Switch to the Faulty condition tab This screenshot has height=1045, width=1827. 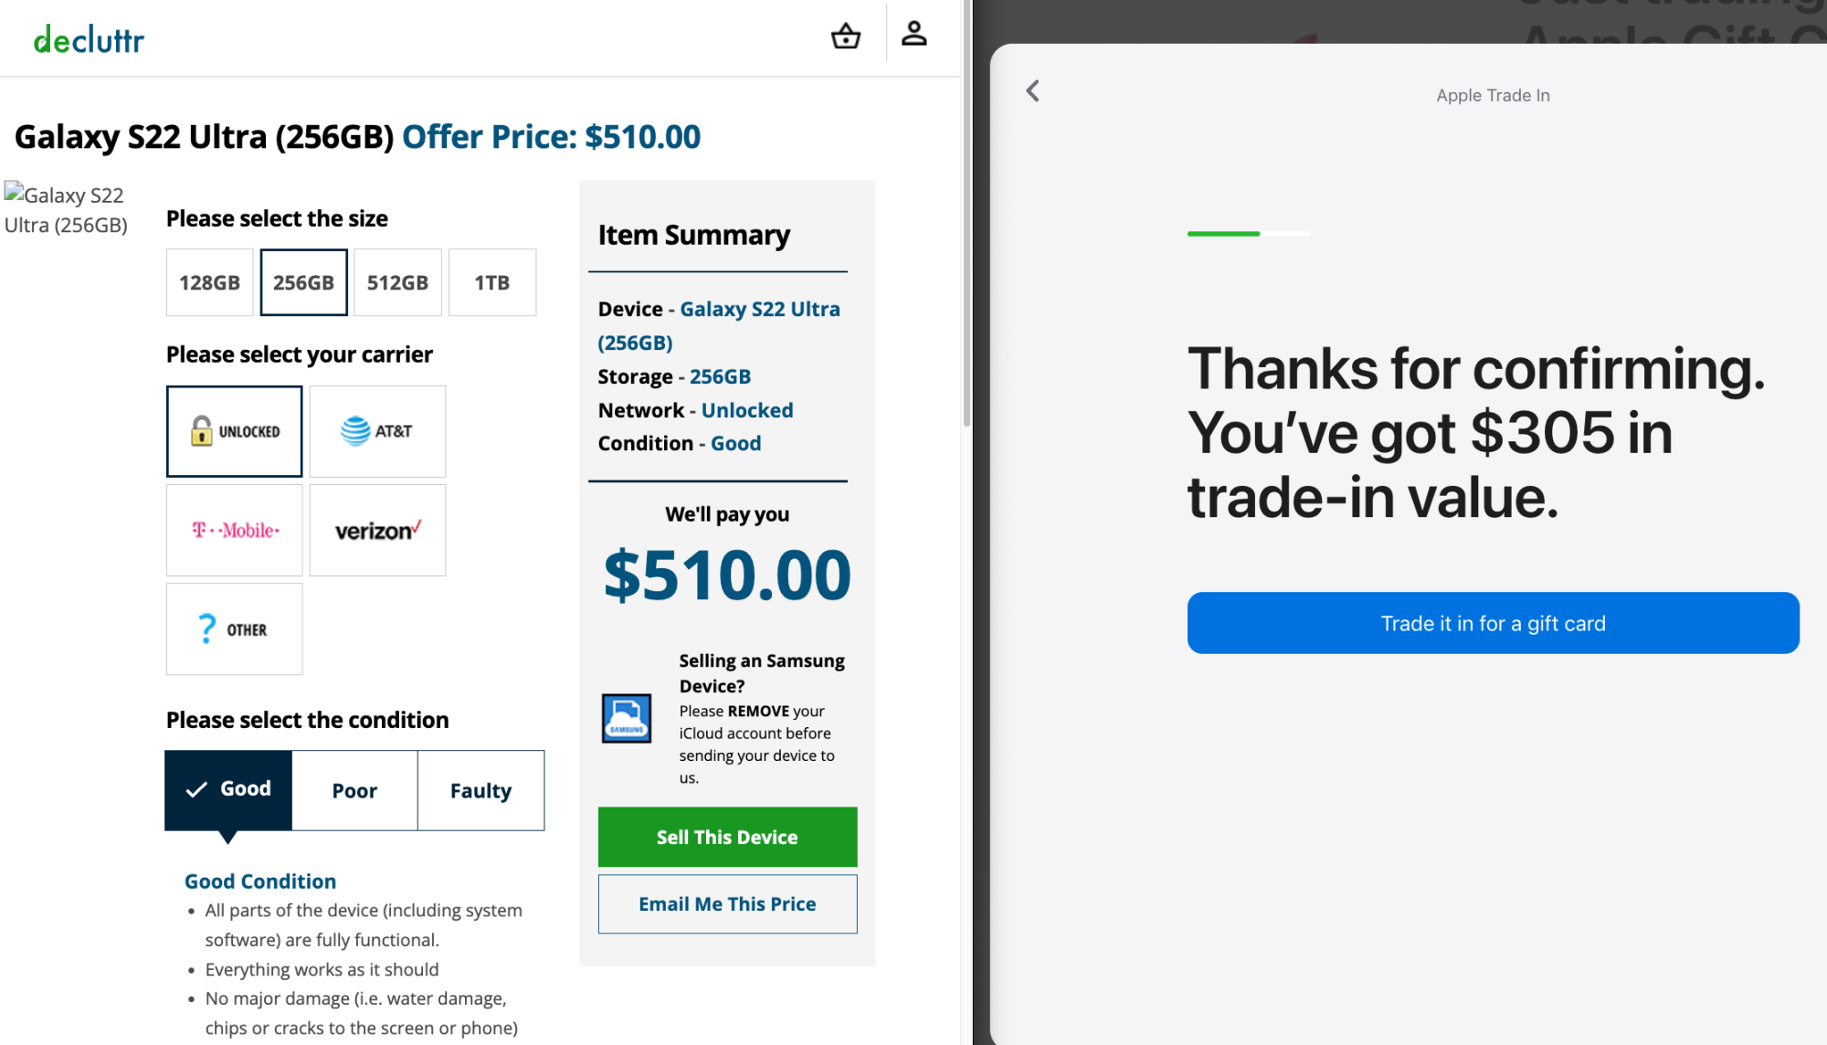point(481,791)
